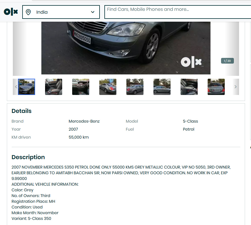Screen dimensions: 251x225
Task: Click the 'KM driven' label
Action: [21, 137]
